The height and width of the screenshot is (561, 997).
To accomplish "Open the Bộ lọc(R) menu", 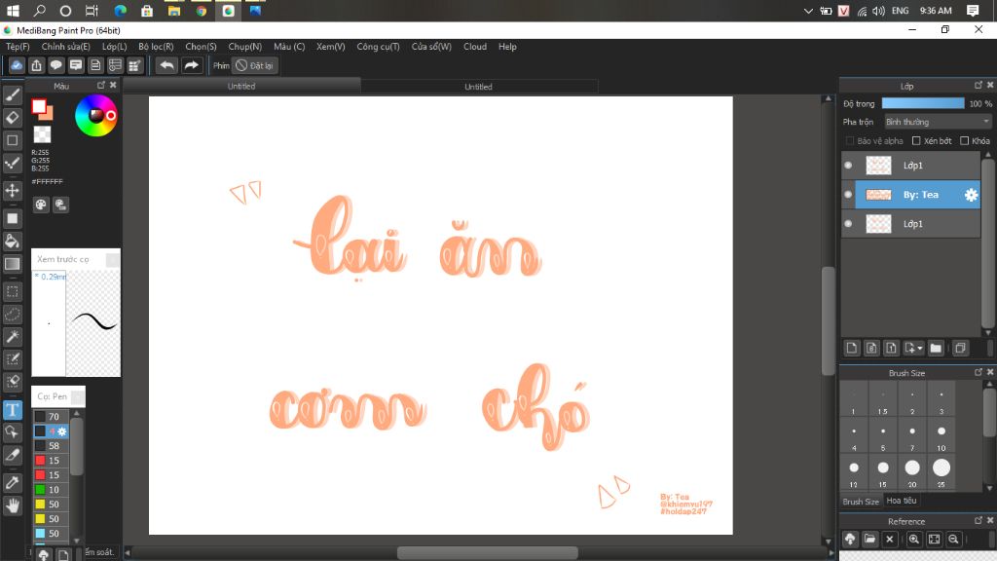I will click(156, 47).
